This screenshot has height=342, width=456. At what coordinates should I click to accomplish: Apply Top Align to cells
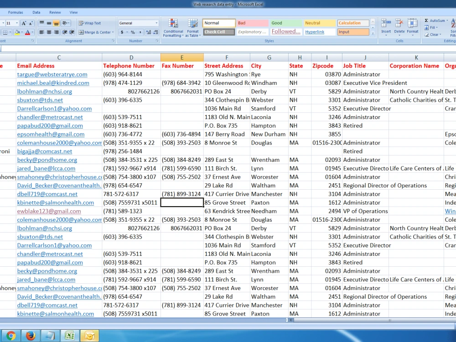[x=42, y=23]
